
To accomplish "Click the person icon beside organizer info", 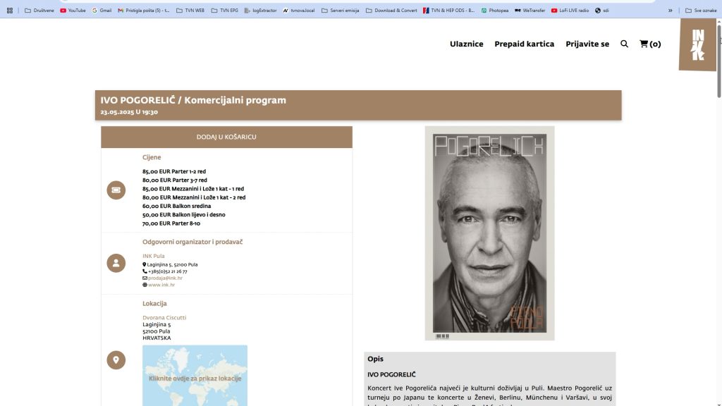I will point(116,263).
